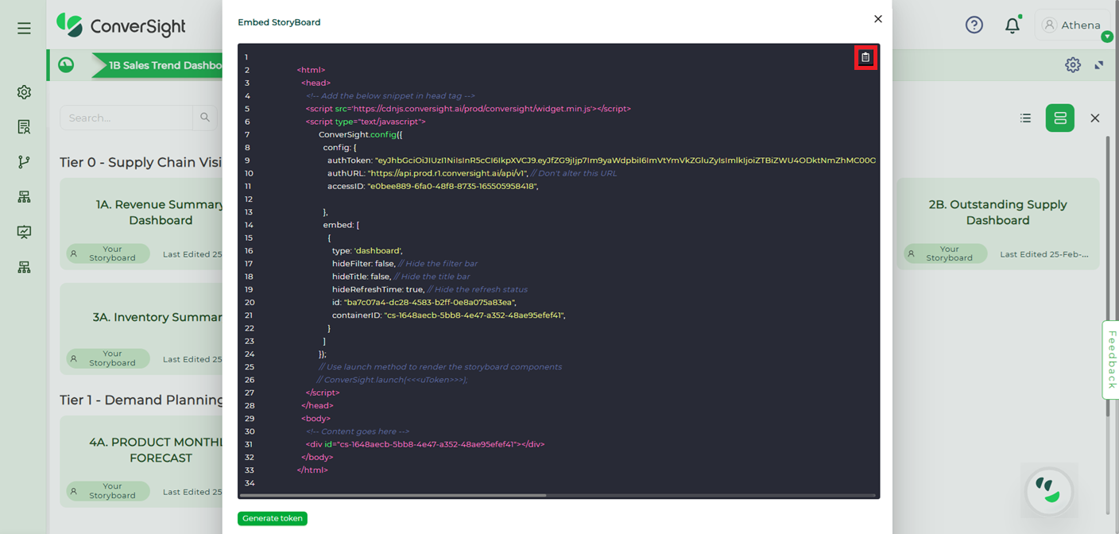The image size is (1119, 534).
Task: Open the sidebar reports document icon
Action: [24, 127]
